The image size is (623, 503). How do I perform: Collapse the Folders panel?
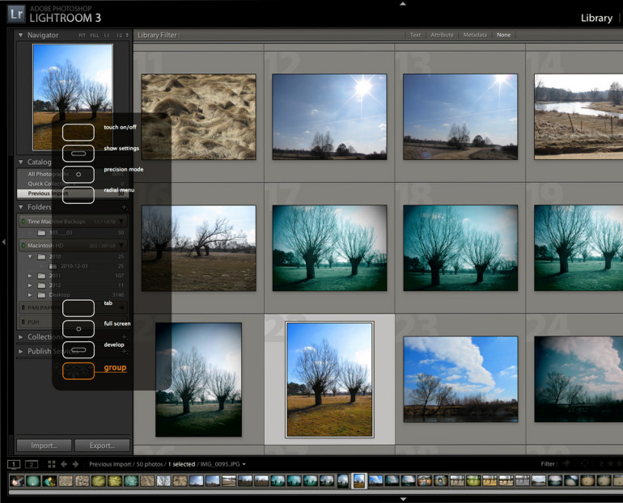[21, 207]
